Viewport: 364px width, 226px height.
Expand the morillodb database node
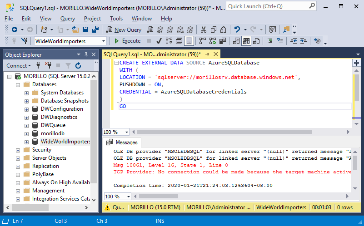pos(26,134)
